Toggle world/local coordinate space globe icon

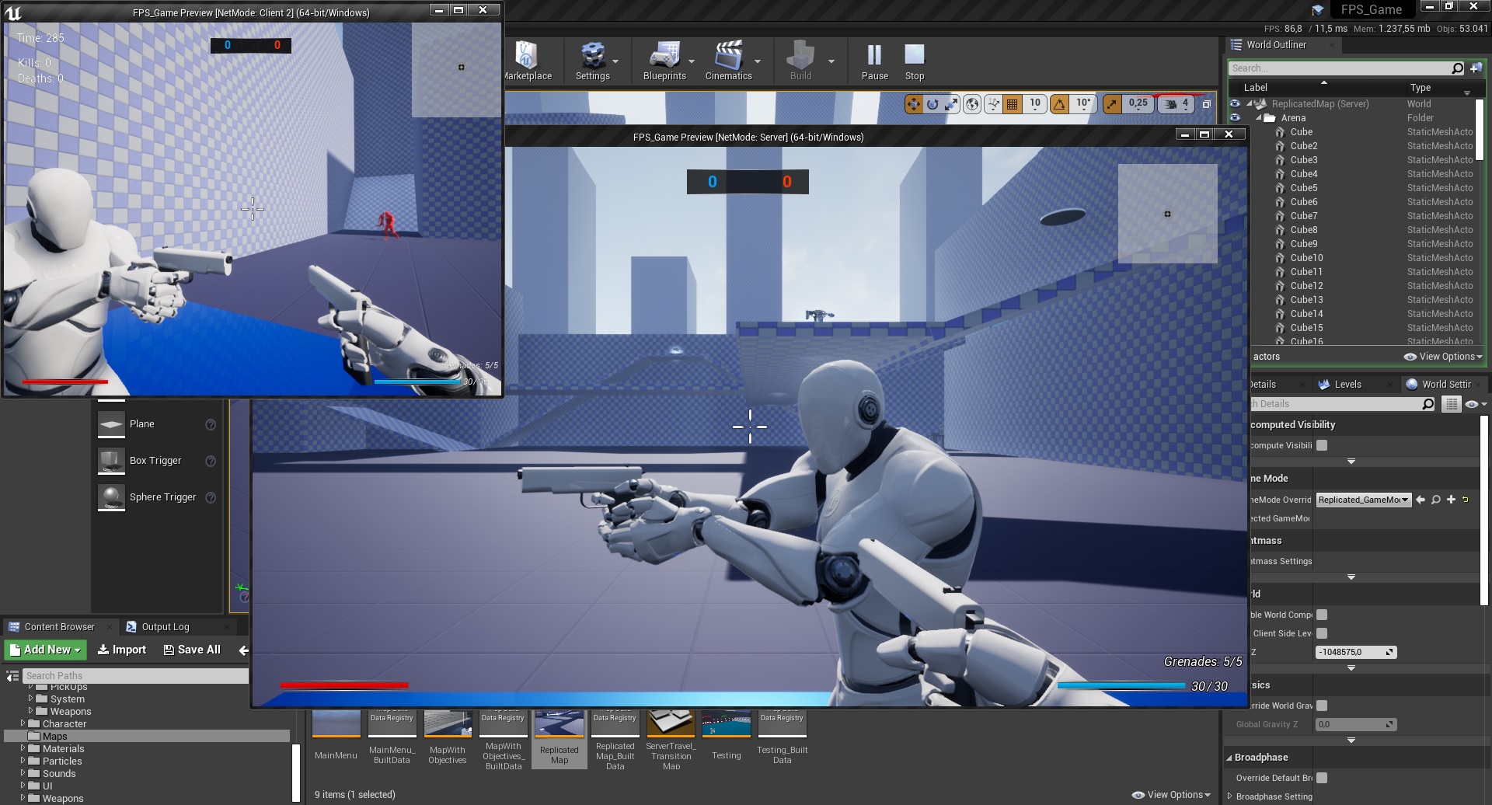tap(972, 104)
